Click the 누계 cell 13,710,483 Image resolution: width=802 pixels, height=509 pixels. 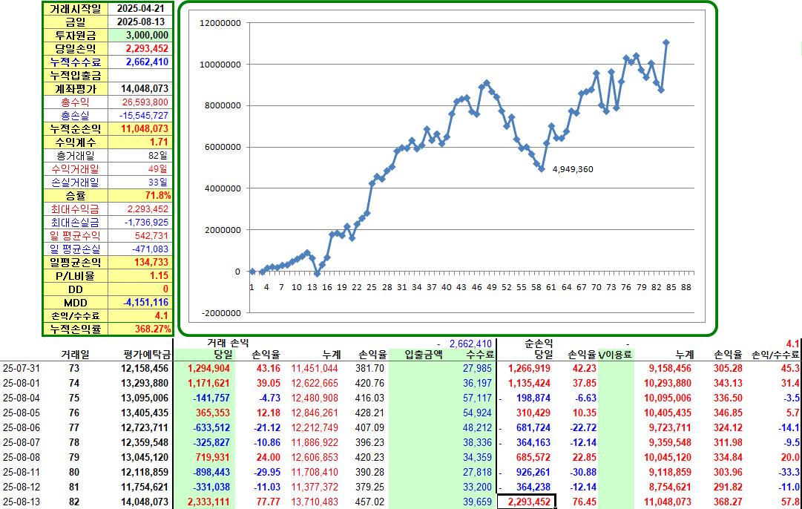[315, 502]
